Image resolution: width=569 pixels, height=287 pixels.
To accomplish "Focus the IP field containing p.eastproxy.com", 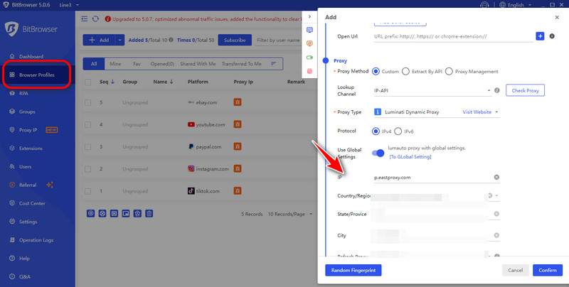I will (x=437, y=178).
